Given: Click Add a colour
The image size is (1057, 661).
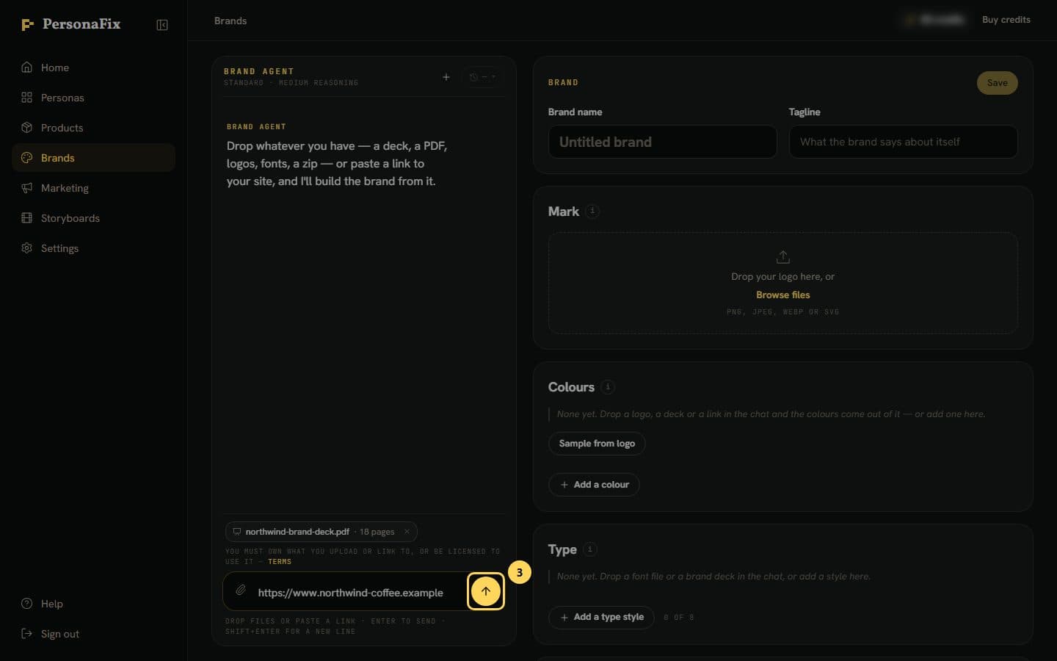Looking at the screenshot, I should [x=594, y=485].
